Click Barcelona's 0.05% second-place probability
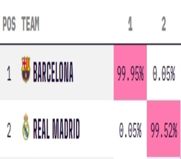The image size is (181, 159). [x=164, y=73]
